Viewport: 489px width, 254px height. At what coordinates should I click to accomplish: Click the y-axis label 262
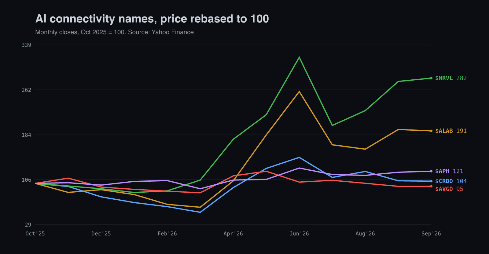tap(26, 90)
